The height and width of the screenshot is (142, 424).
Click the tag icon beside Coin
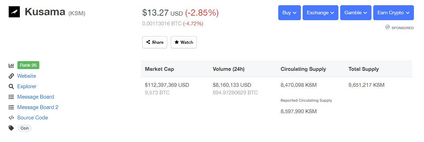(11, 128)
